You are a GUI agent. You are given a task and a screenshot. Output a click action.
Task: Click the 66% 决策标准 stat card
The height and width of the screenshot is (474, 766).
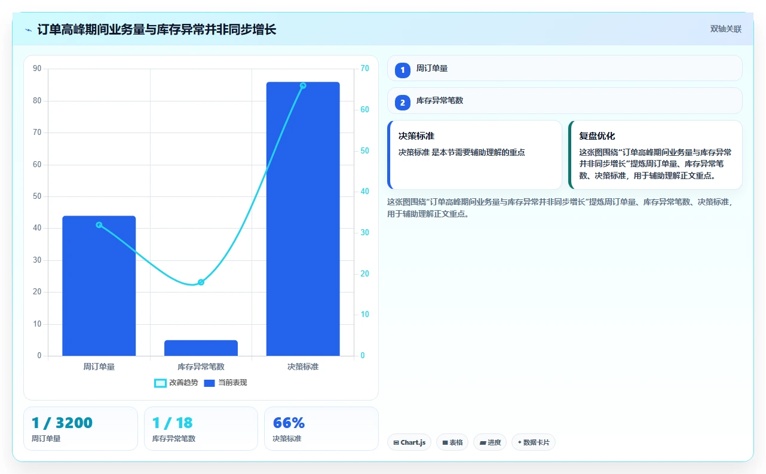pyautogui.click(x=321, y=429)
